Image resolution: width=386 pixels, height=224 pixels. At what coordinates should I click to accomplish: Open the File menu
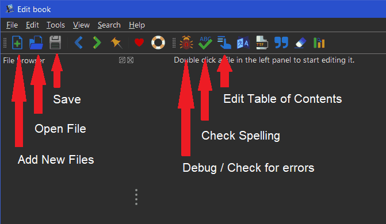(12, 25)
